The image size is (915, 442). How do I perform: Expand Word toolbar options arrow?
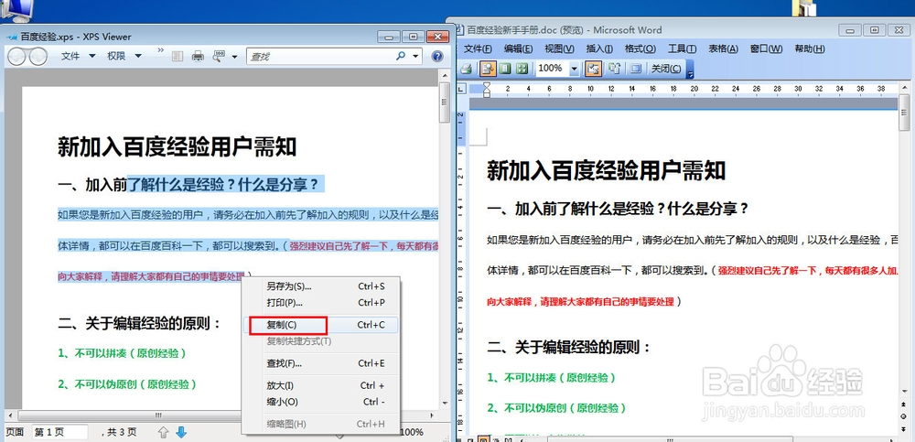[x=690, y=70]
